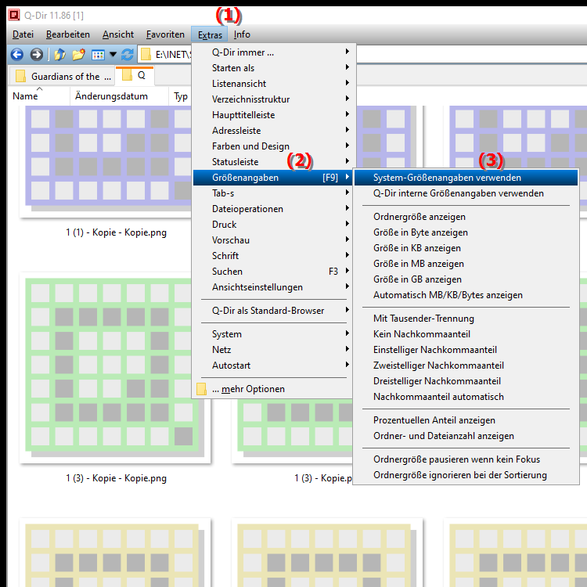Expand the Statusleiste submenu
Image resolution: width=587 pixels, height=587 pixels.
(272, 162)
